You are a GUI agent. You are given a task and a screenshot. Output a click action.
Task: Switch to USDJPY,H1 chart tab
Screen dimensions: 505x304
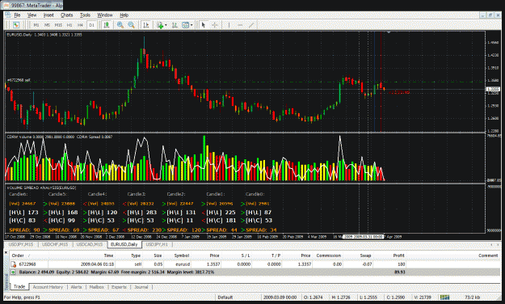pyautogui.click(x=157, y=244)
